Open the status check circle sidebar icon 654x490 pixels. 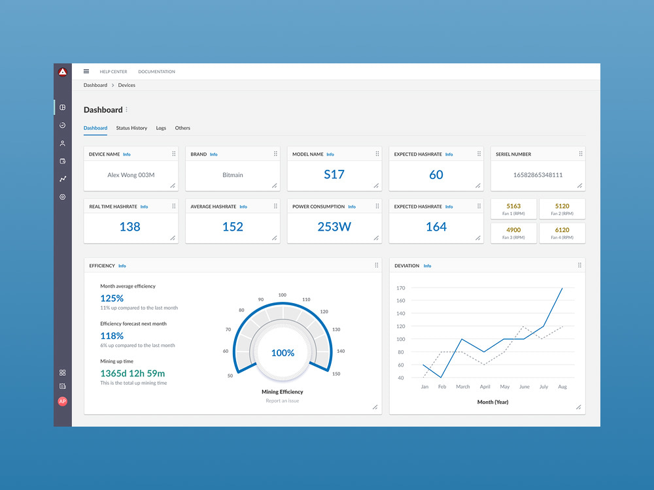[63, 125]
